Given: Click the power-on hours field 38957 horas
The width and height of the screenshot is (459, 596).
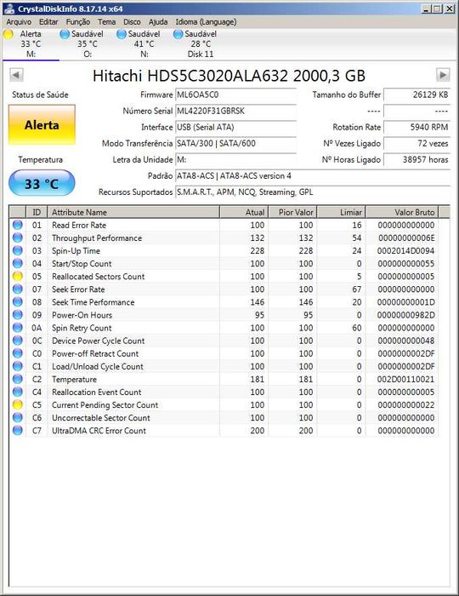Looking at the screenshot, I should tap(416, 160).
